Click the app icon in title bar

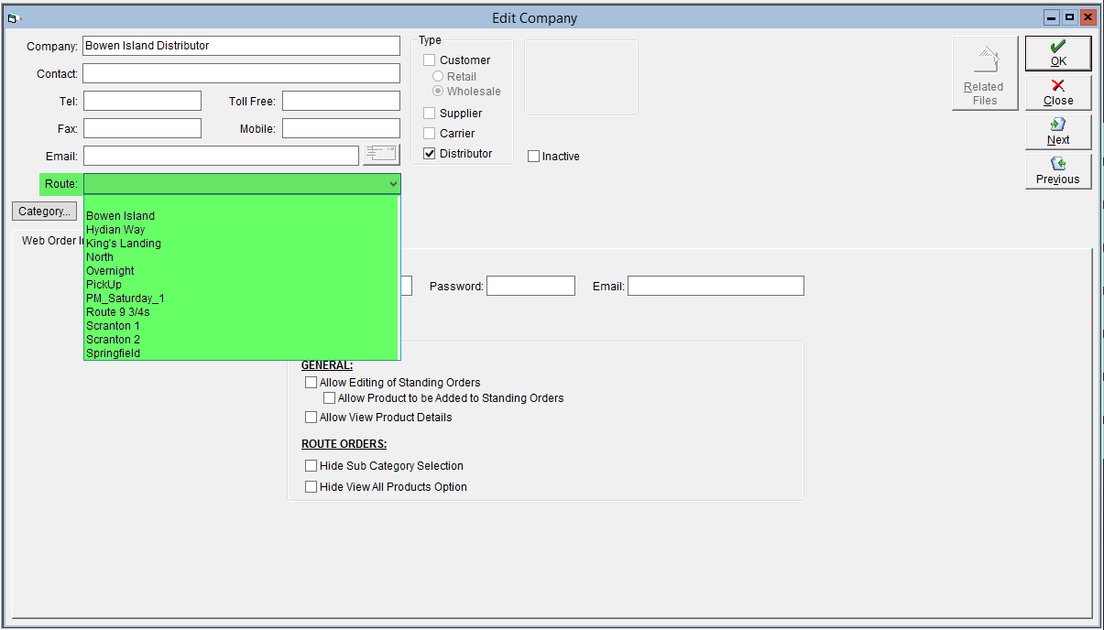click(x=13, y=17)
